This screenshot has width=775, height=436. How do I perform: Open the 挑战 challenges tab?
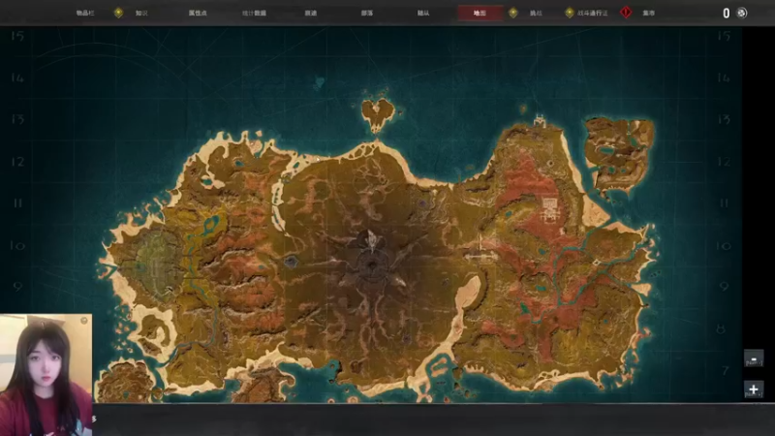[x=536, y=13]
